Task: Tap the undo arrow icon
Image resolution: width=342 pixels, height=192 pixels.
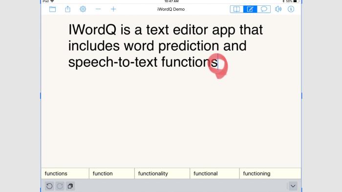Action: [49, 186]
